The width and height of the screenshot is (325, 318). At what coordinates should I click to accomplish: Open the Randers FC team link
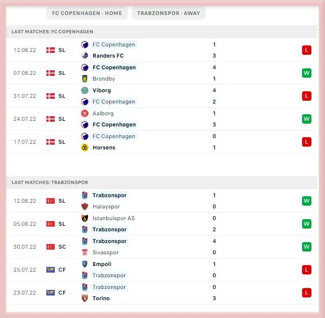click(x=108, y=56)
